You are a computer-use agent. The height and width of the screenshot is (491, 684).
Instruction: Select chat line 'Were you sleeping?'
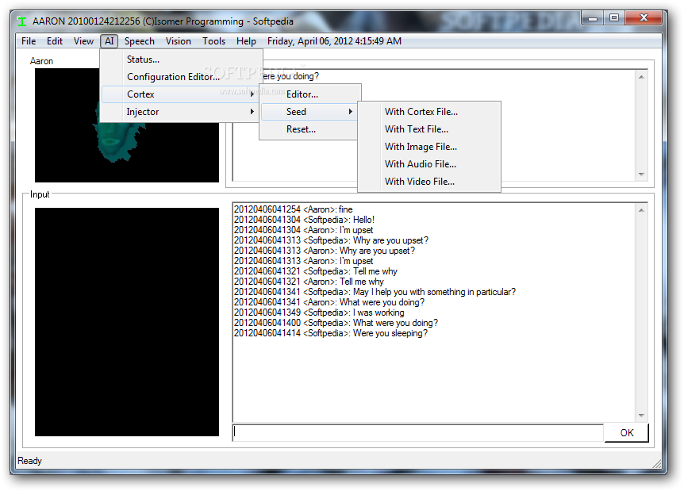(x=331, y=333)
